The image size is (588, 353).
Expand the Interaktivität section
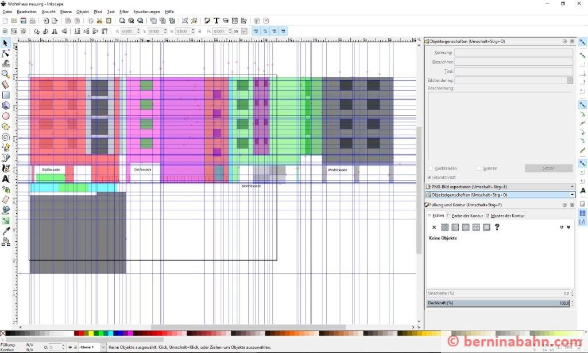pos(429,178)
